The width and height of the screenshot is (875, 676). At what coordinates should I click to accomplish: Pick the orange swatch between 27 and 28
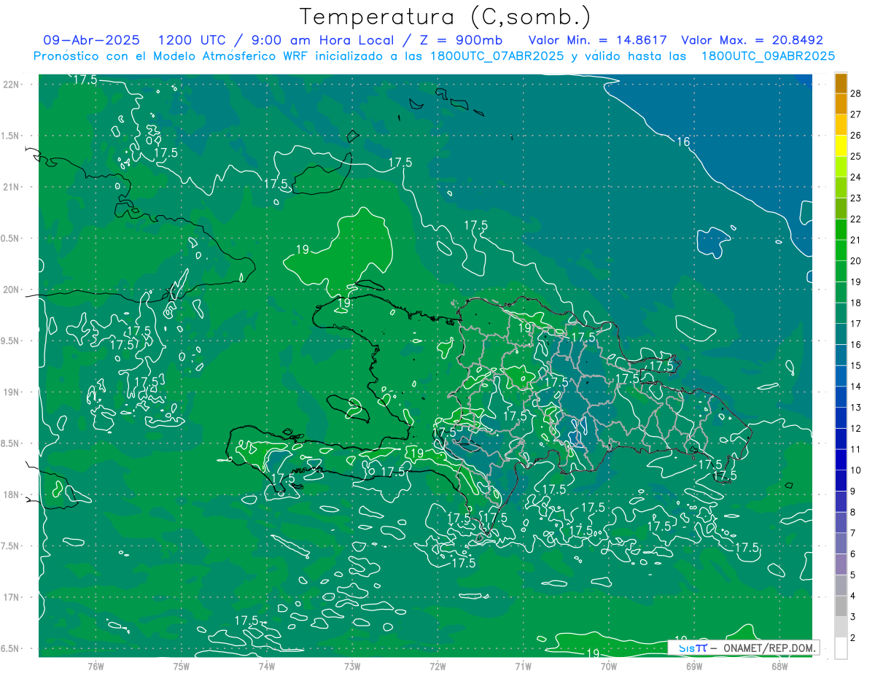[841, 104]
